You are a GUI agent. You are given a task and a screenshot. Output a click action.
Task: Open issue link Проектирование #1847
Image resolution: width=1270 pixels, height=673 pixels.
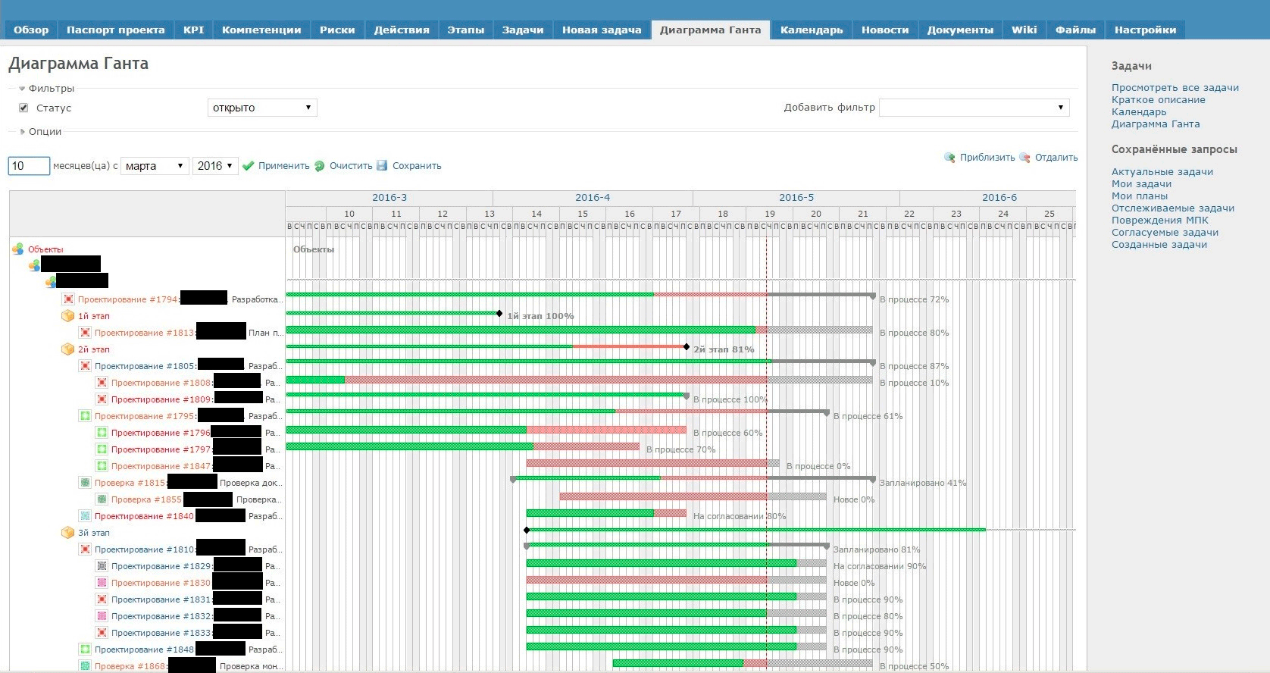(161, 466)
